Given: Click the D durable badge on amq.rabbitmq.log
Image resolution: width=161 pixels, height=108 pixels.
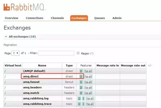Looking at the screenshot, I should click(x=79, y=98).
